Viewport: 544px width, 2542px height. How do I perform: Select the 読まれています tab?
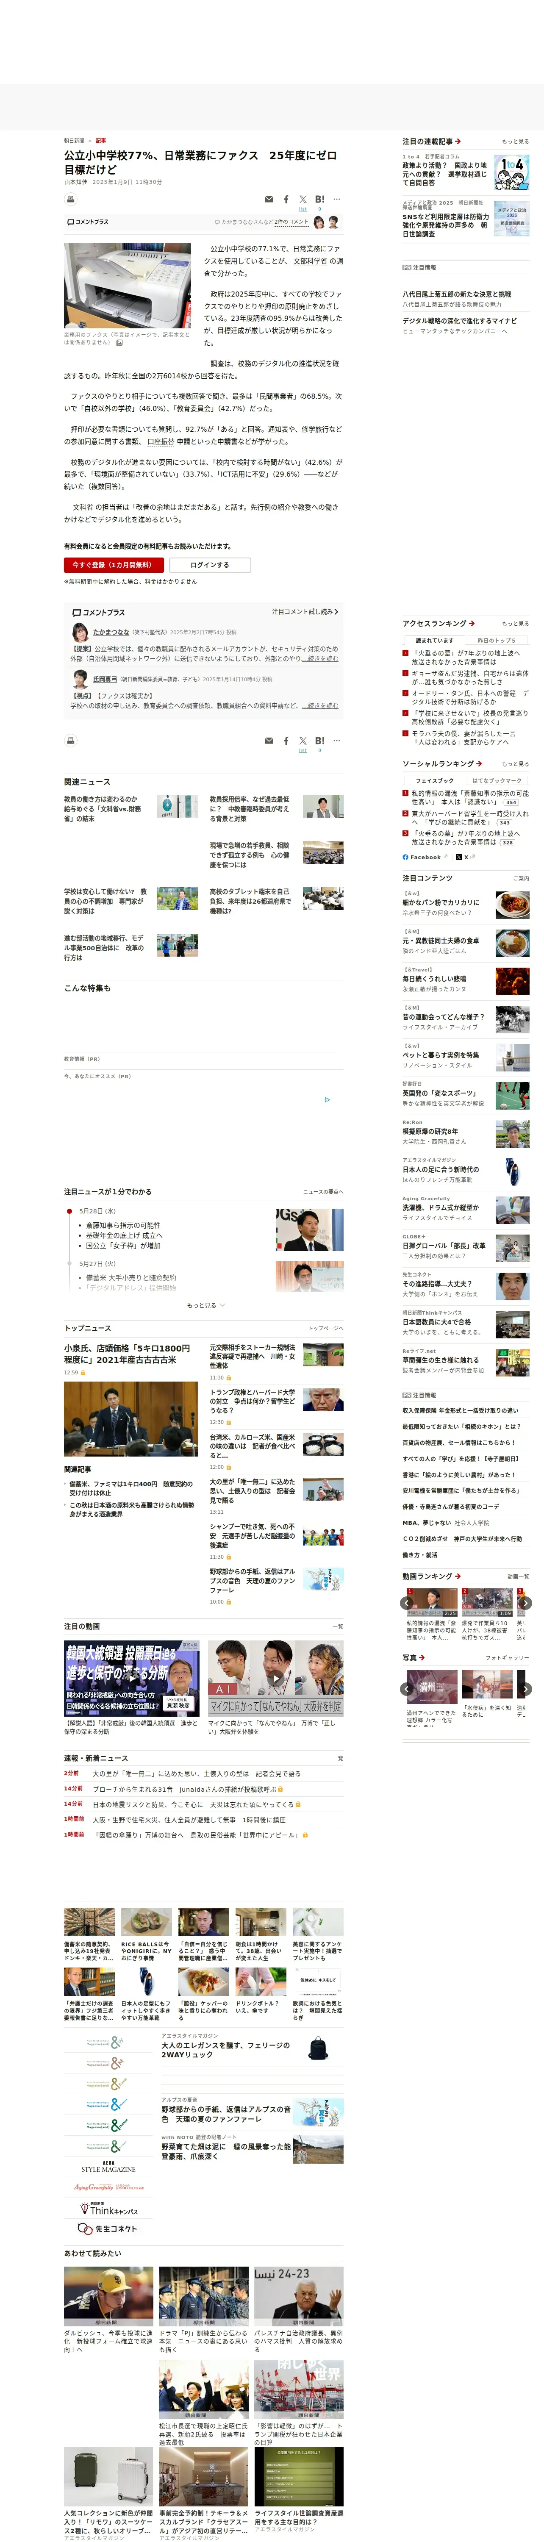click(x=434, y=641)
